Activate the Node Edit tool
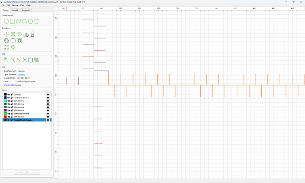The image size is (305, 183). click(x=6, y=60)
